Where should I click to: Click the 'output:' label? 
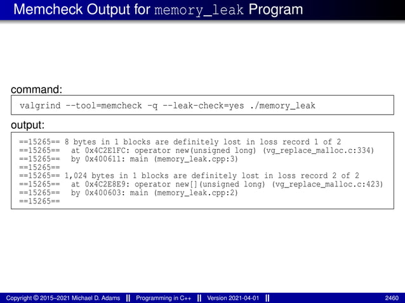(x=28, y=125)
